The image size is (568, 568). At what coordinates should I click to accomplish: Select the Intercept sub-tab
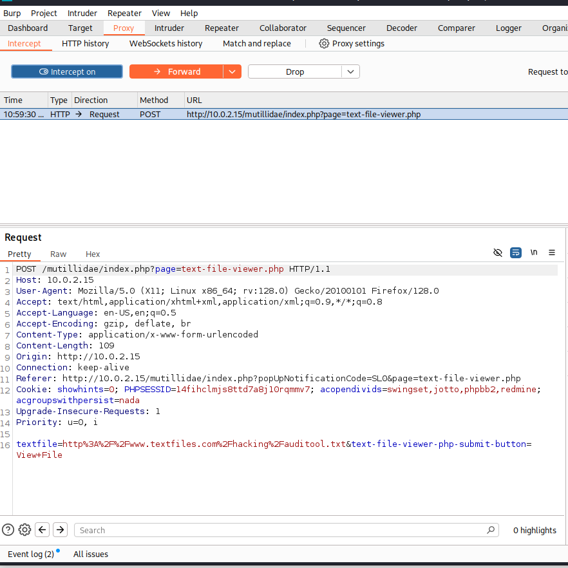pyautogui.click(x=24, y=44)
